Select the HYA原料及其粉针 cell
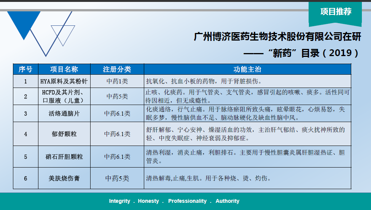Image resolution: width=371 pixels, height=210 pixels. [x=64, y=81]
